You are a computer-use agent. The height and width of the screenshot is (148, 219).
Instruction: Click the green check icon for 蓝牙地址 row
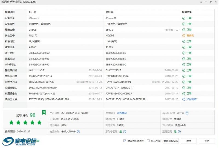(184, 53)
